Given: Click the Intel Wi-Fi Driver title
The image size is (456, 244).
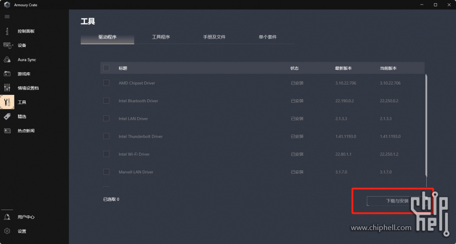Looking at the screenshot, I should 134,154.
